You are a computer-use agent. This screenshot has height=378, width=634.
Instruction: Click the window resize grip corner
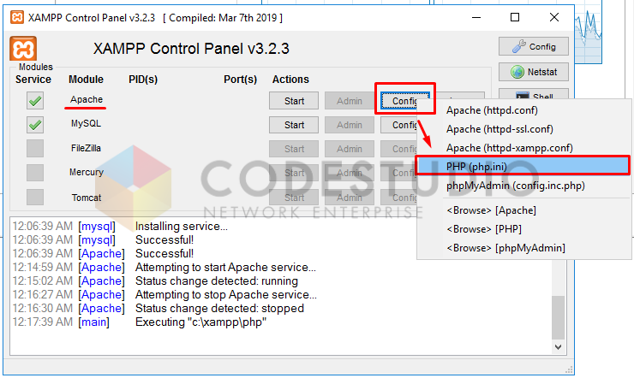[x=569, y=370]
